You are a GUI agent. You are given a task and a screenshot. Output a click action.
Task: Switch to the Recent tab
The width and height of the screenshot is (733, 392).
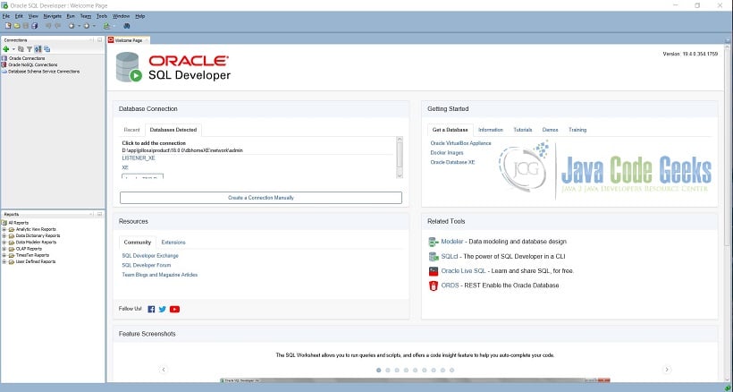click(x=131, y=130)
